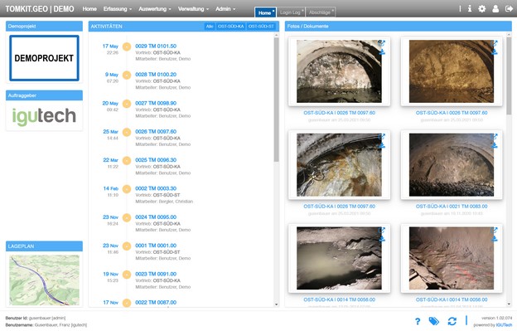Open activity 0027 TM 0098.90
Viewport: 517px width, 331px height.
click(x=156, y=104)
